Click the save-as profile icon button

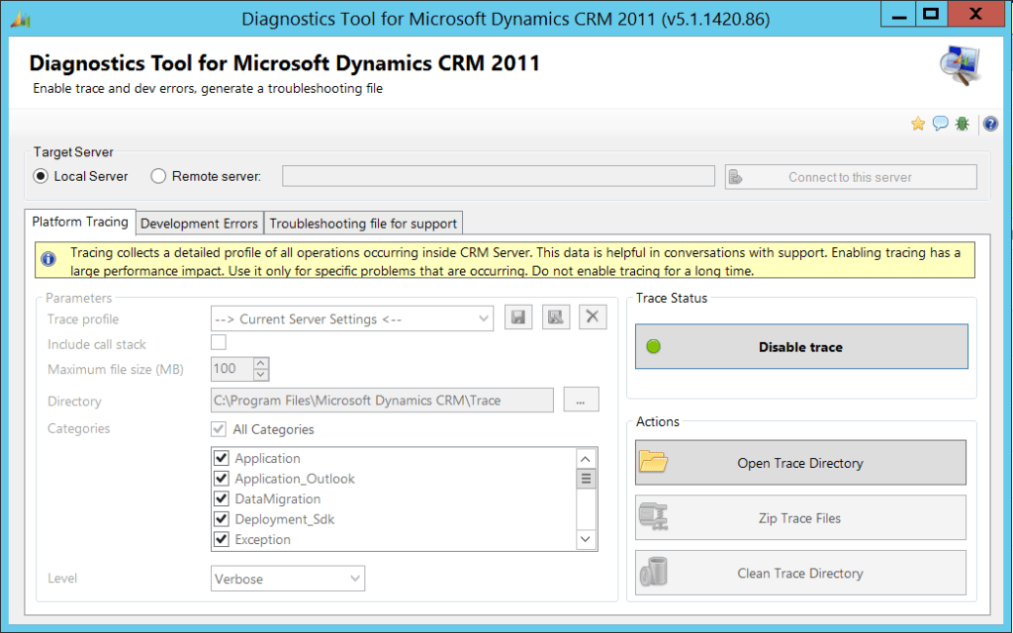[x=556, y=317]
